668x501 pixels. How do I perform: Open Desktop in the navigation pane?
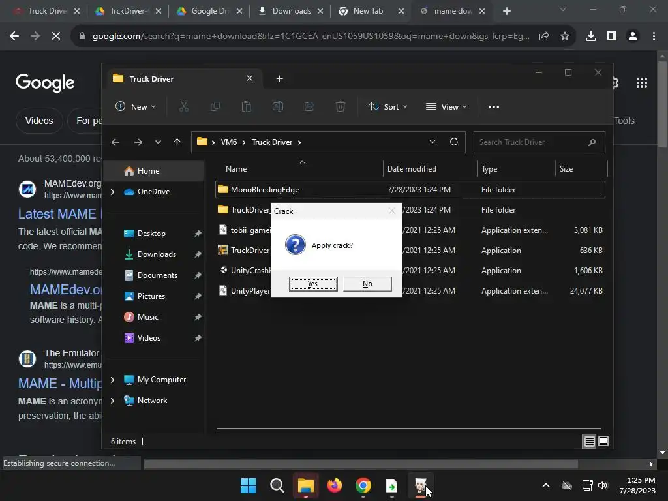(151, 234)
